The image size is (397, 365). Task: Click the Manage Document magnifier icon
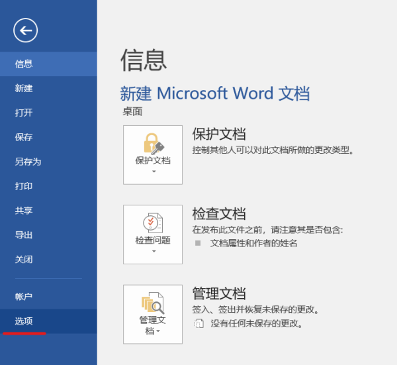(x=153, y=303)
